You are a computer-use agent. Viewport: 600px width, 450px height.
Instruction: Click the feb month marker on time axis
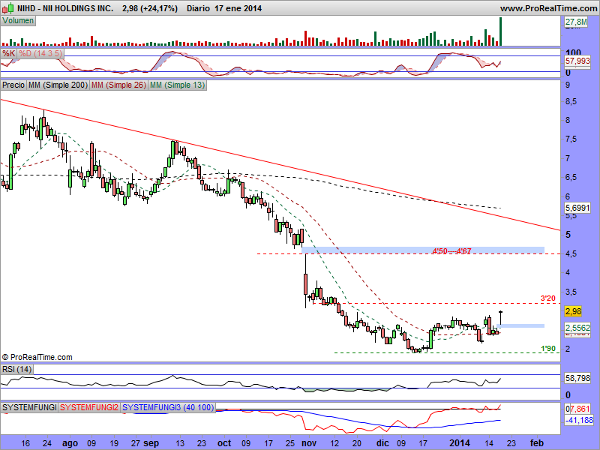point(536,443)
